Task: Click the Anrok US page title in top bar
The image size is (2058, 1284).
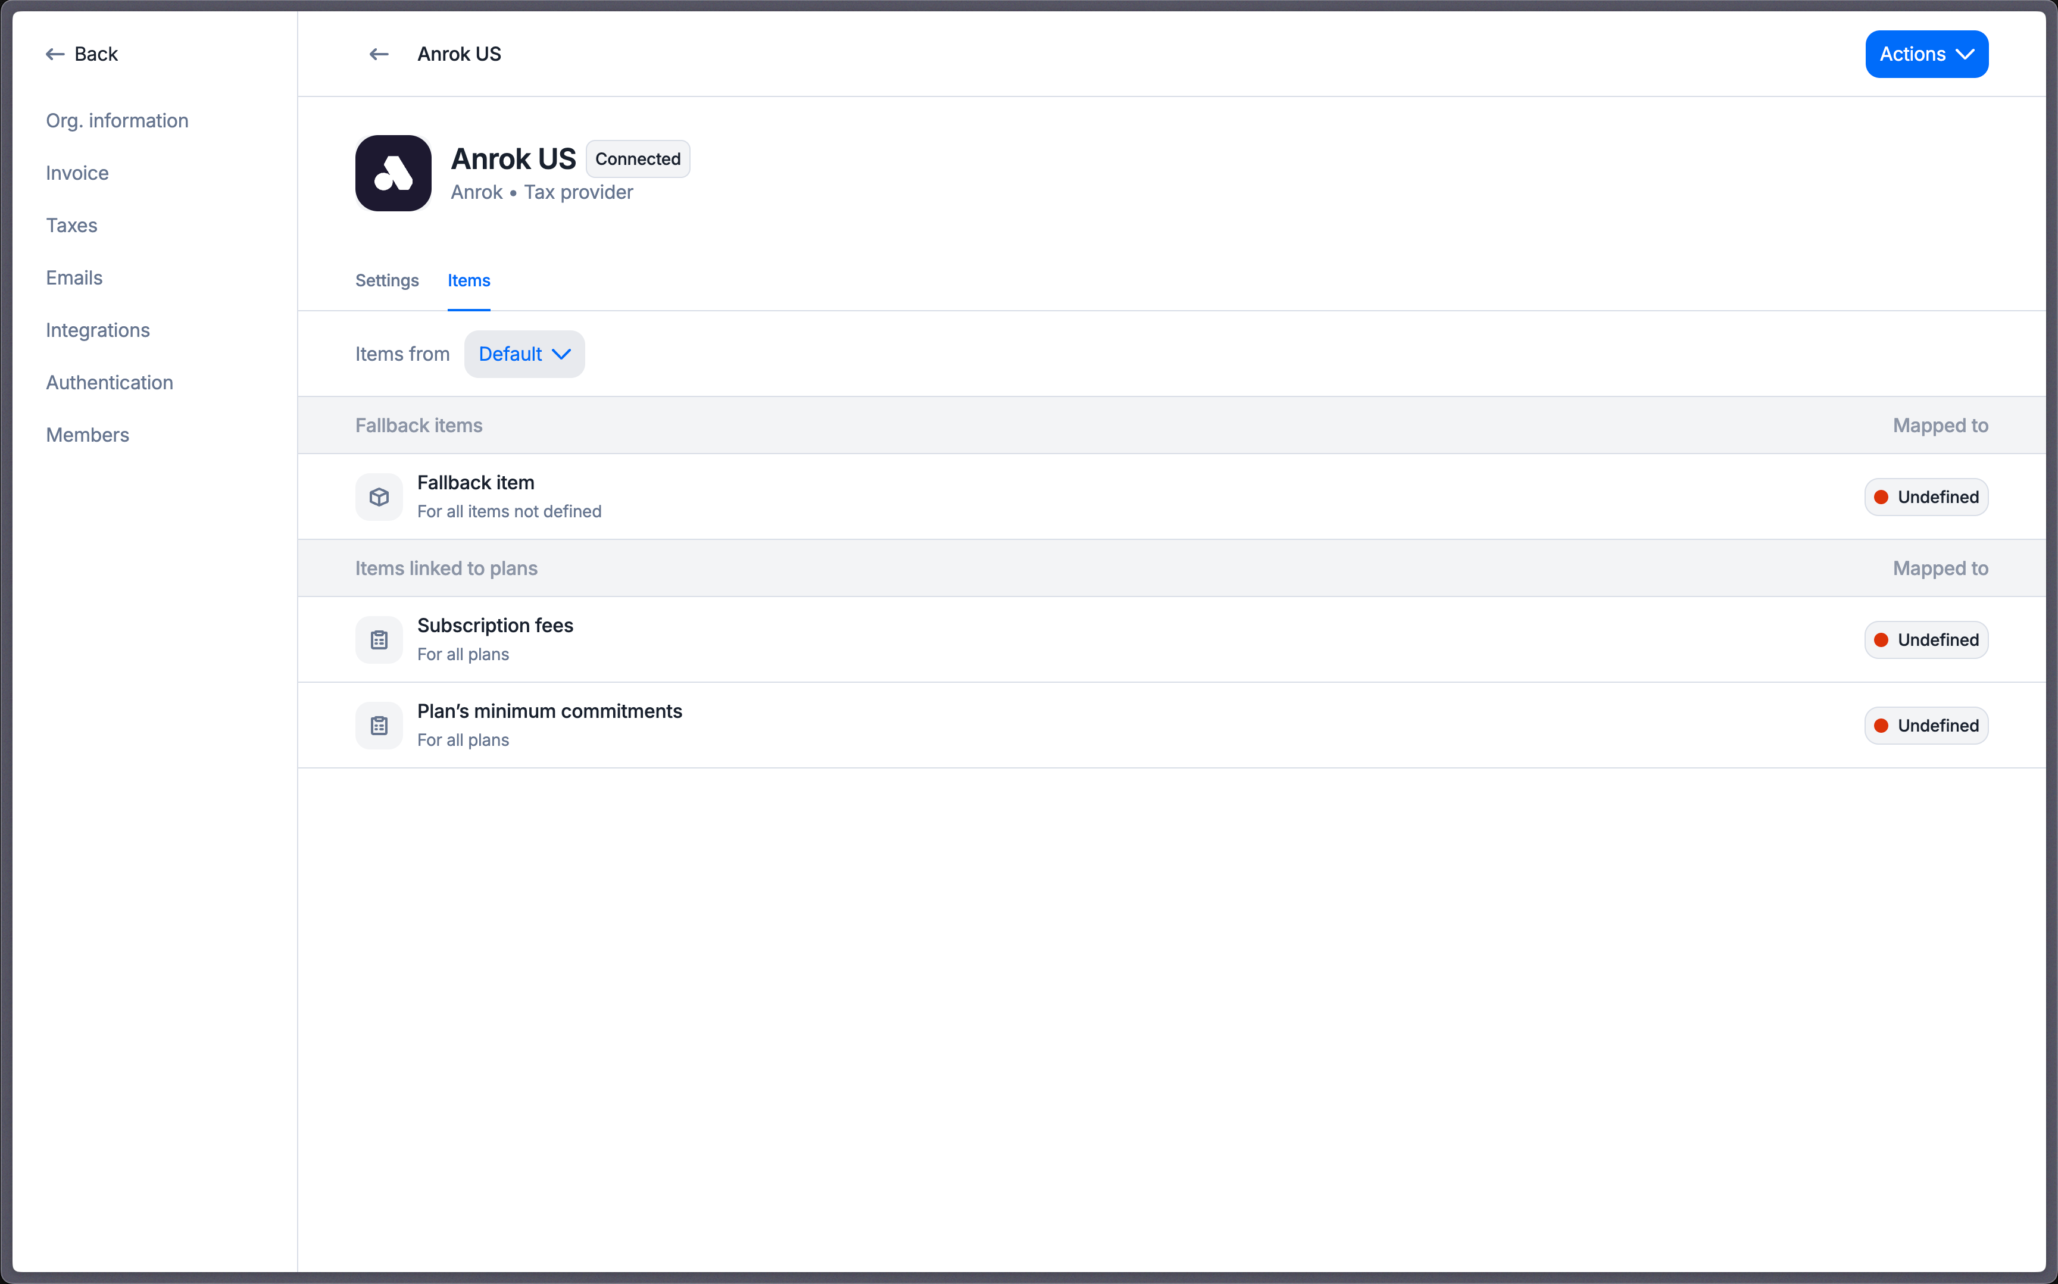Action: click(460, 54)
